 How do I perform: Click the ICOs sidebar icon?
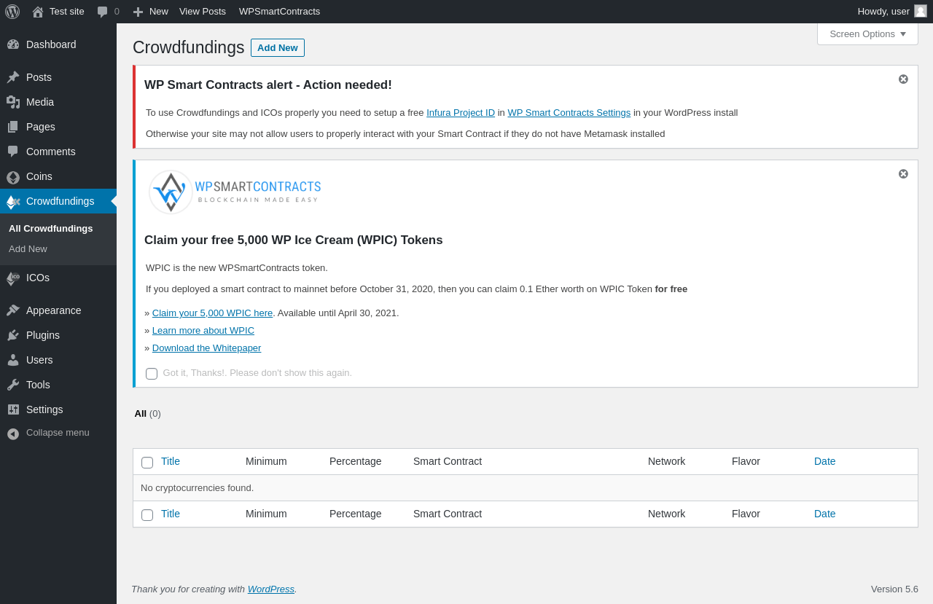point(13,278)
